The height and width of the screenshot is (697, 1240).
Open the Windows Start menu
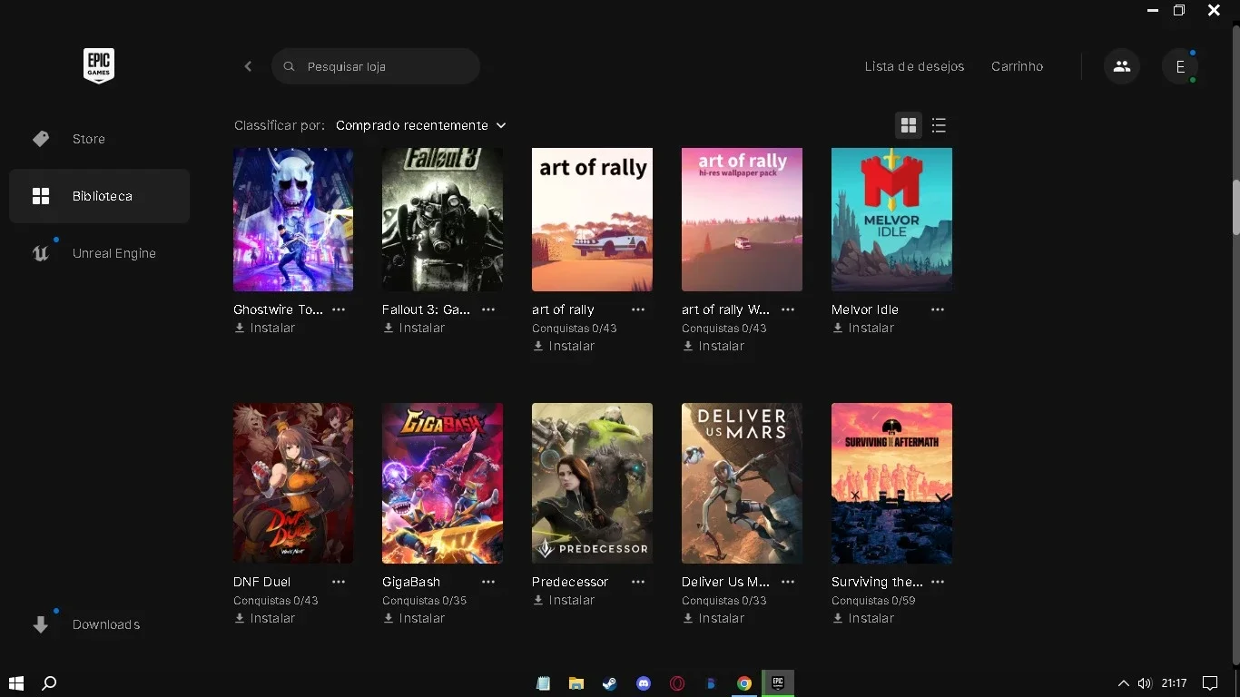[x=15, y=683]
